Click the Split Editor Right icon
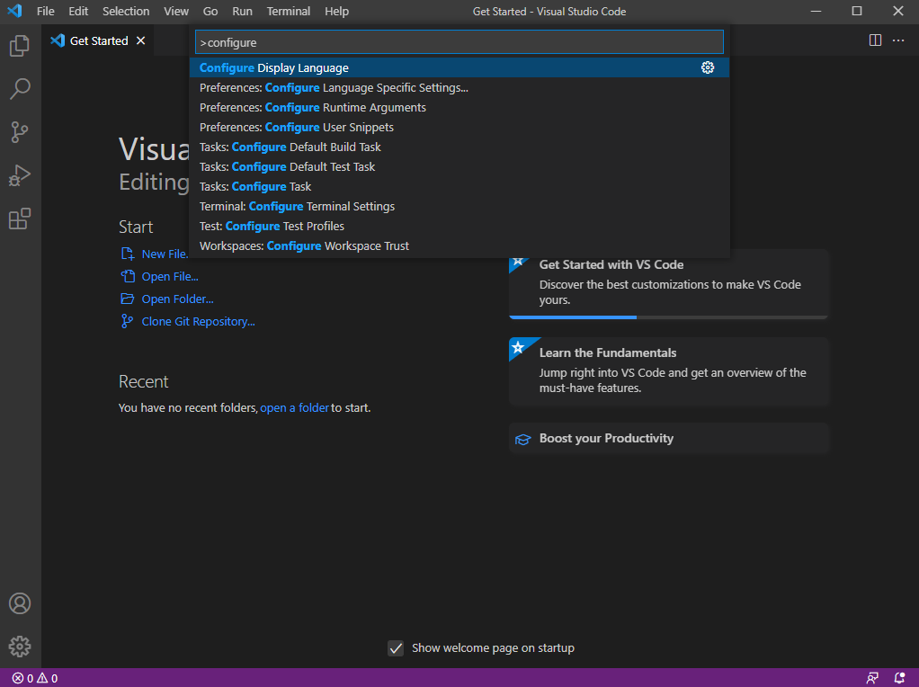The height and width of the screenshot is (687, 919). pyautogui.click(x=875, y=40)
